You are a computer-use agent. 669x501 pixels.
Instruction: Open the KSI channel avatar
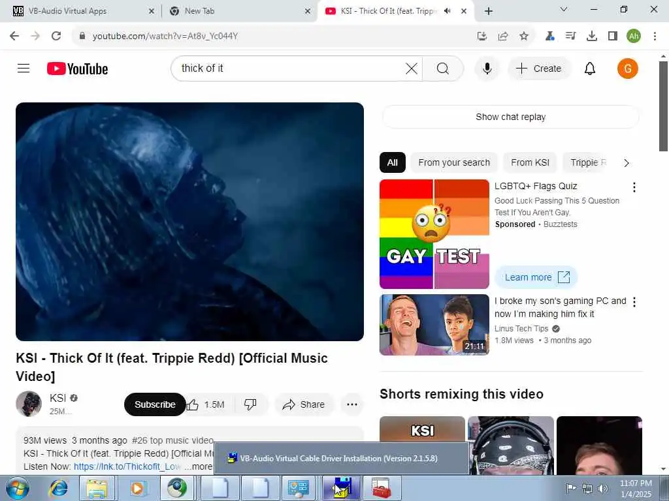[29, 403]
